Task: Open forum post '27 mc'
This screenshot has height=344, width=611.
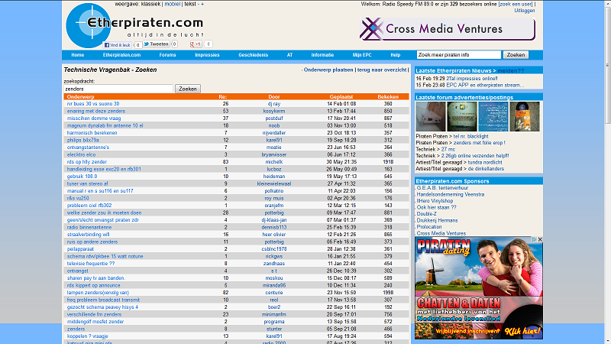Action: [448, 149]
